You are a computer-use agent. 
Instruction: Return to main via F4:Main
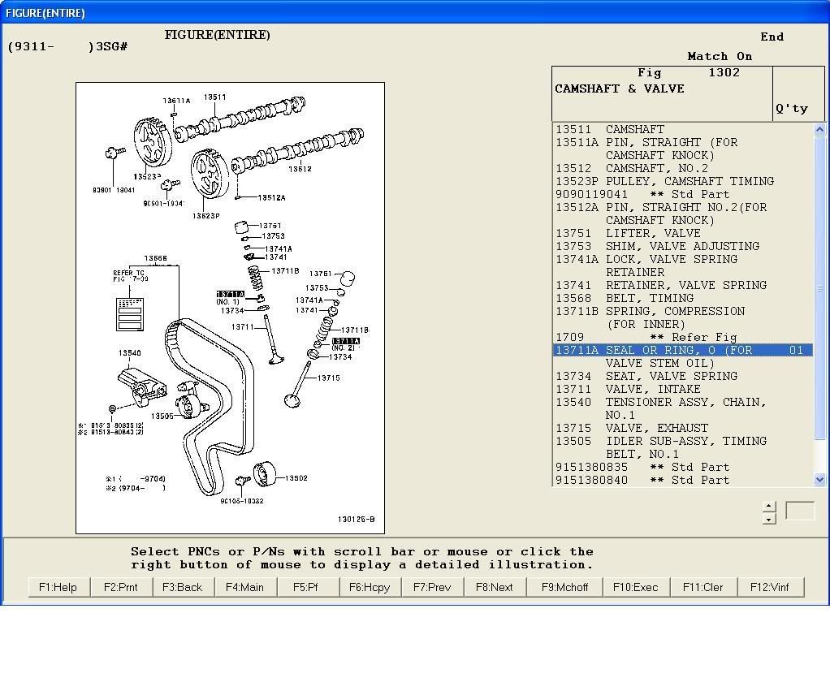[244, 587]
